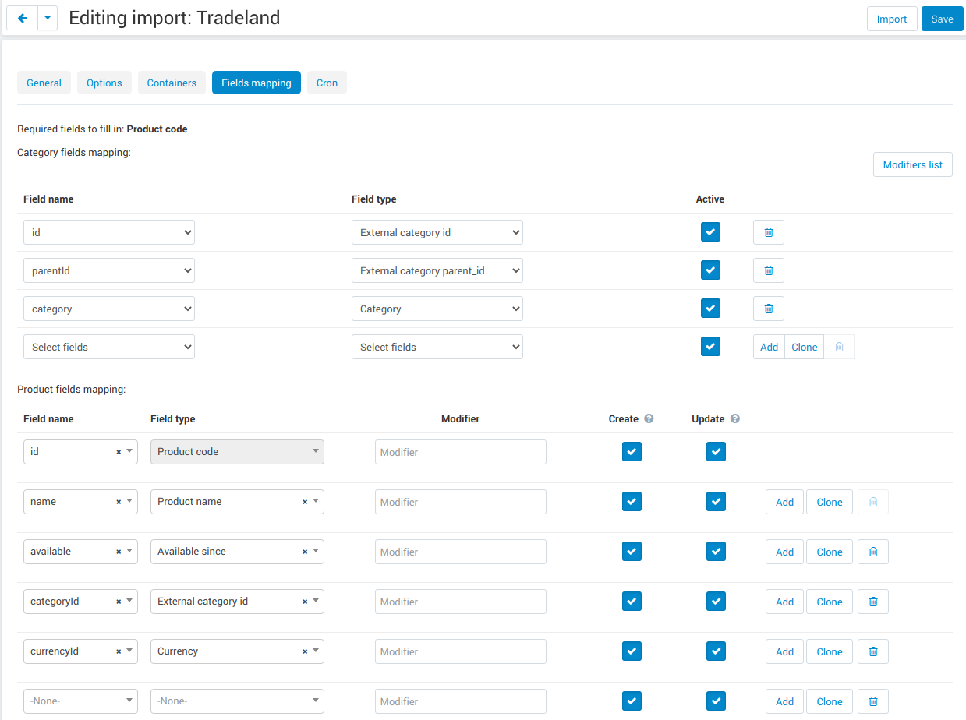Click Modifier input for categoryId row
Screen dimensions: 966x720
461,602
